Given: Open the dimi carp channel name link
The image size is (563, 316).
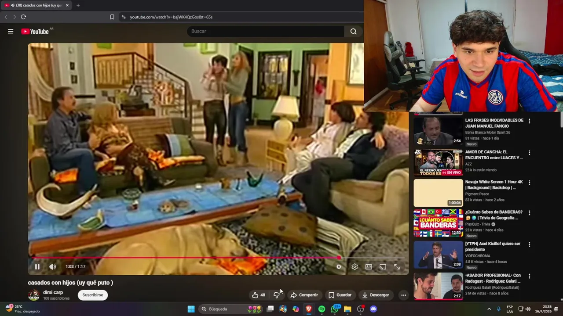Looking at the screenshot, I should coord(53,292).
